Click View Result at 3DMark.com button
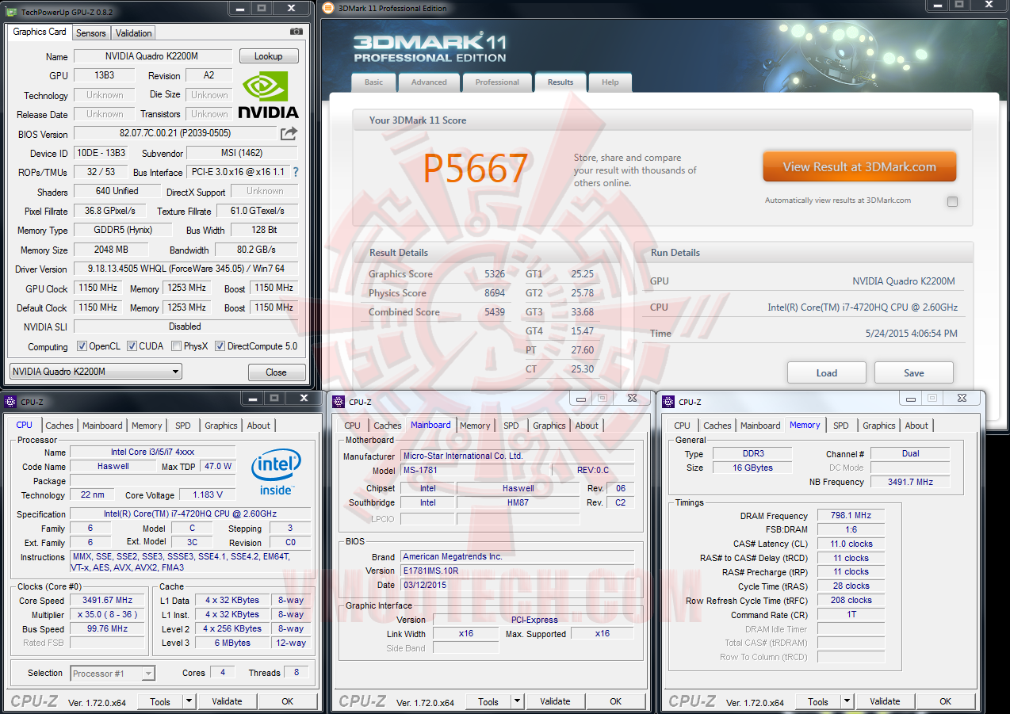Image resolution: width=1010 pixels, height=714 pixels. click(x=859, y=167)
